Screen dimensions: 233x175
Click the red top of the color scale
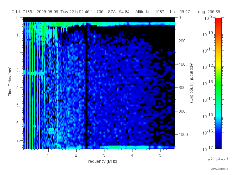(x=218, y=20)
